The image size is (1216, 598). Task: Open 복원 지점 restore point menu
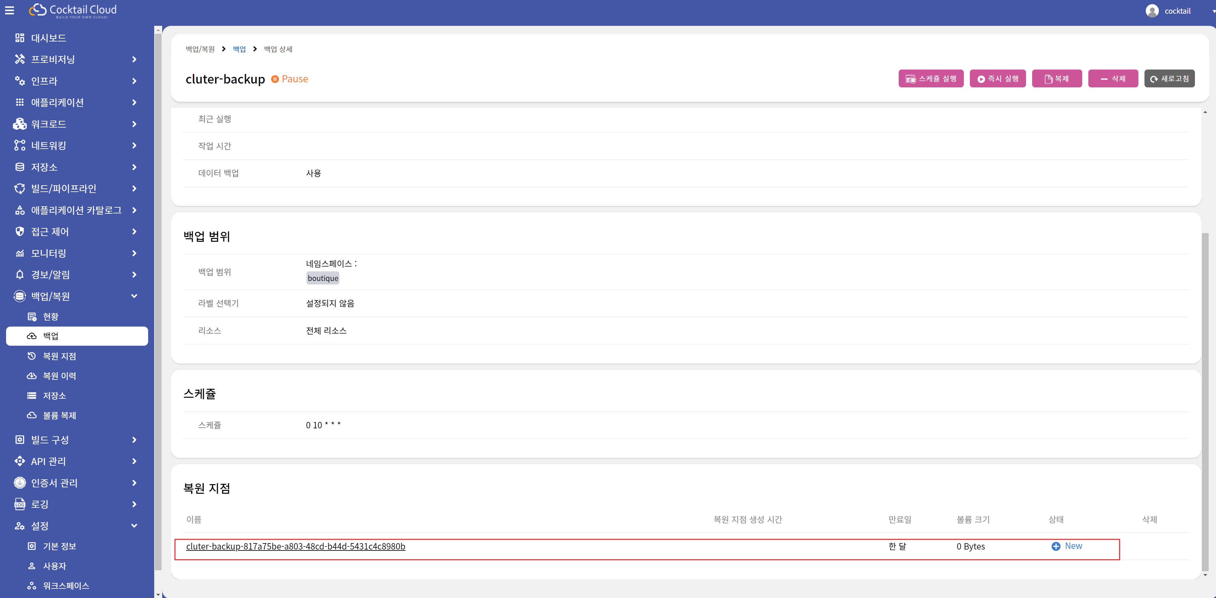(x=59, y=356)
